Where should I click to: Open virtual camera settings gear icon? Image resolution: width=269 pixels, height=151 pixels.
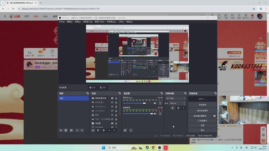(215, 116)
